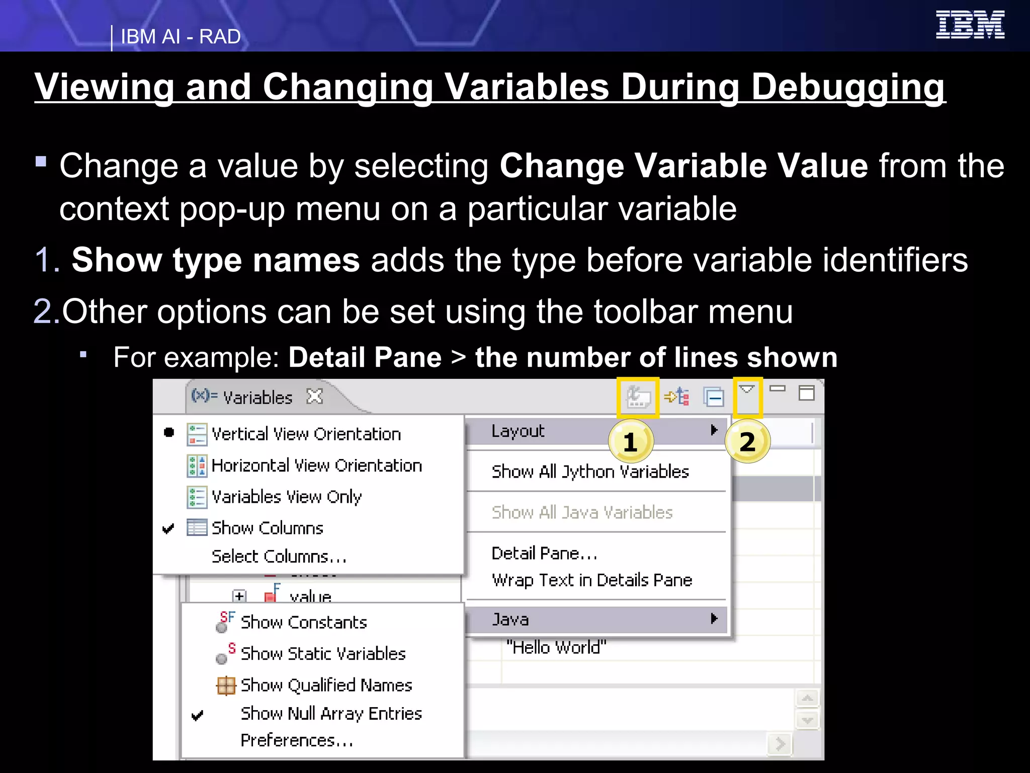Click the Show Columns table icon
This screenshot has width=1030, height=773.
[197, 528]
